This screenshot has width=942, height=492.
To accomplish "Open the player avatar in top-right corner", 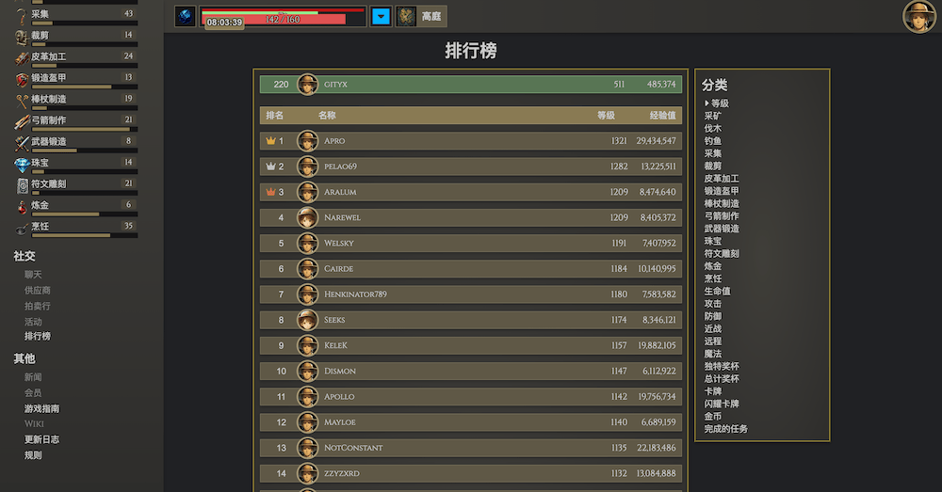I will 918,17.
